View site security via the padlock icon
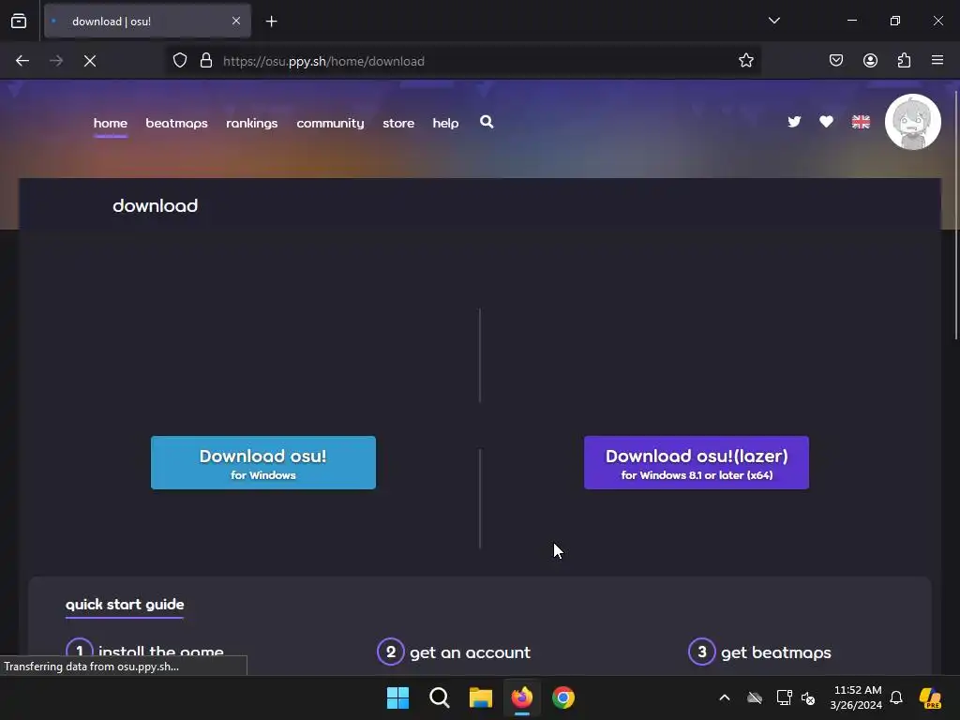 206,61
